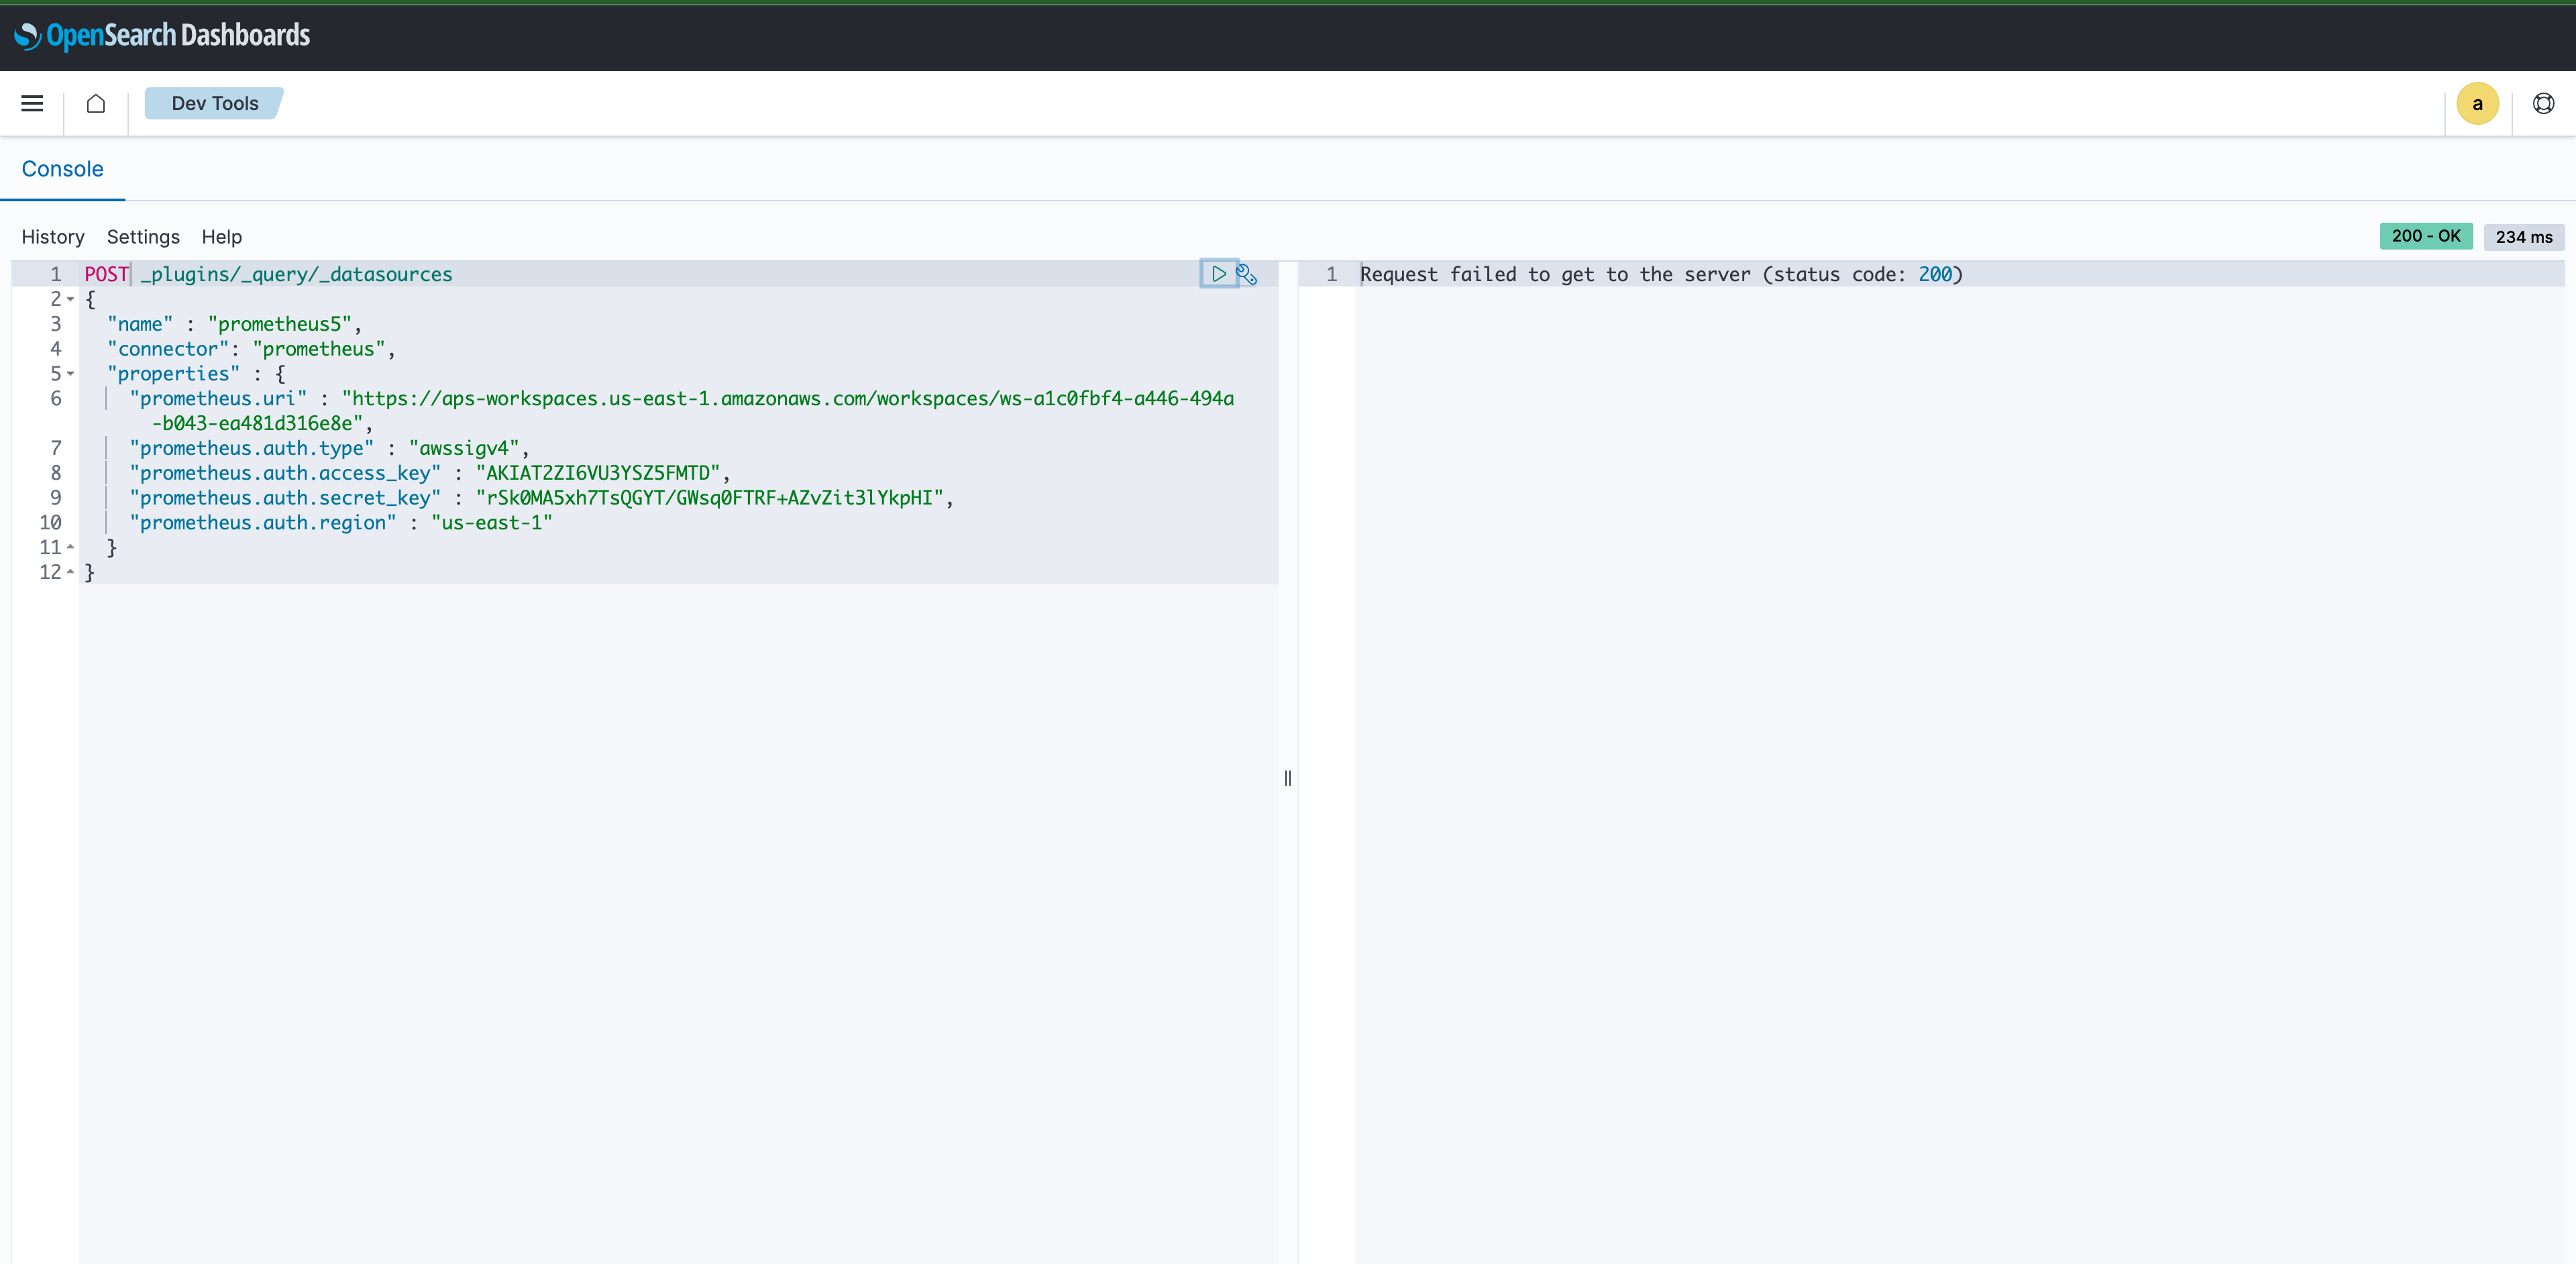
Task: Click the 234 ms response time badge
Action: (2524, 236)
